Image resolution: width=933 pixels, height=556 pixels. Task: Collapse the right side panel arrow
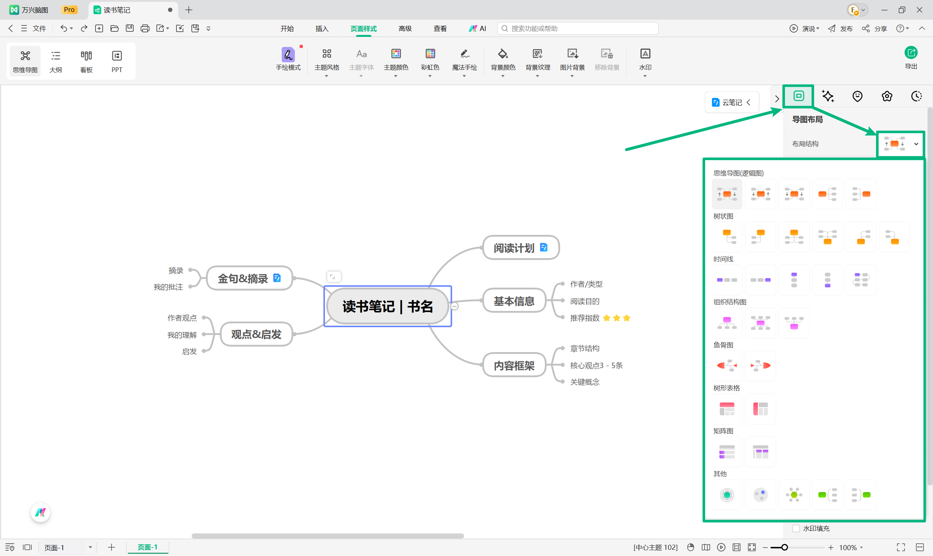point(777,99)
